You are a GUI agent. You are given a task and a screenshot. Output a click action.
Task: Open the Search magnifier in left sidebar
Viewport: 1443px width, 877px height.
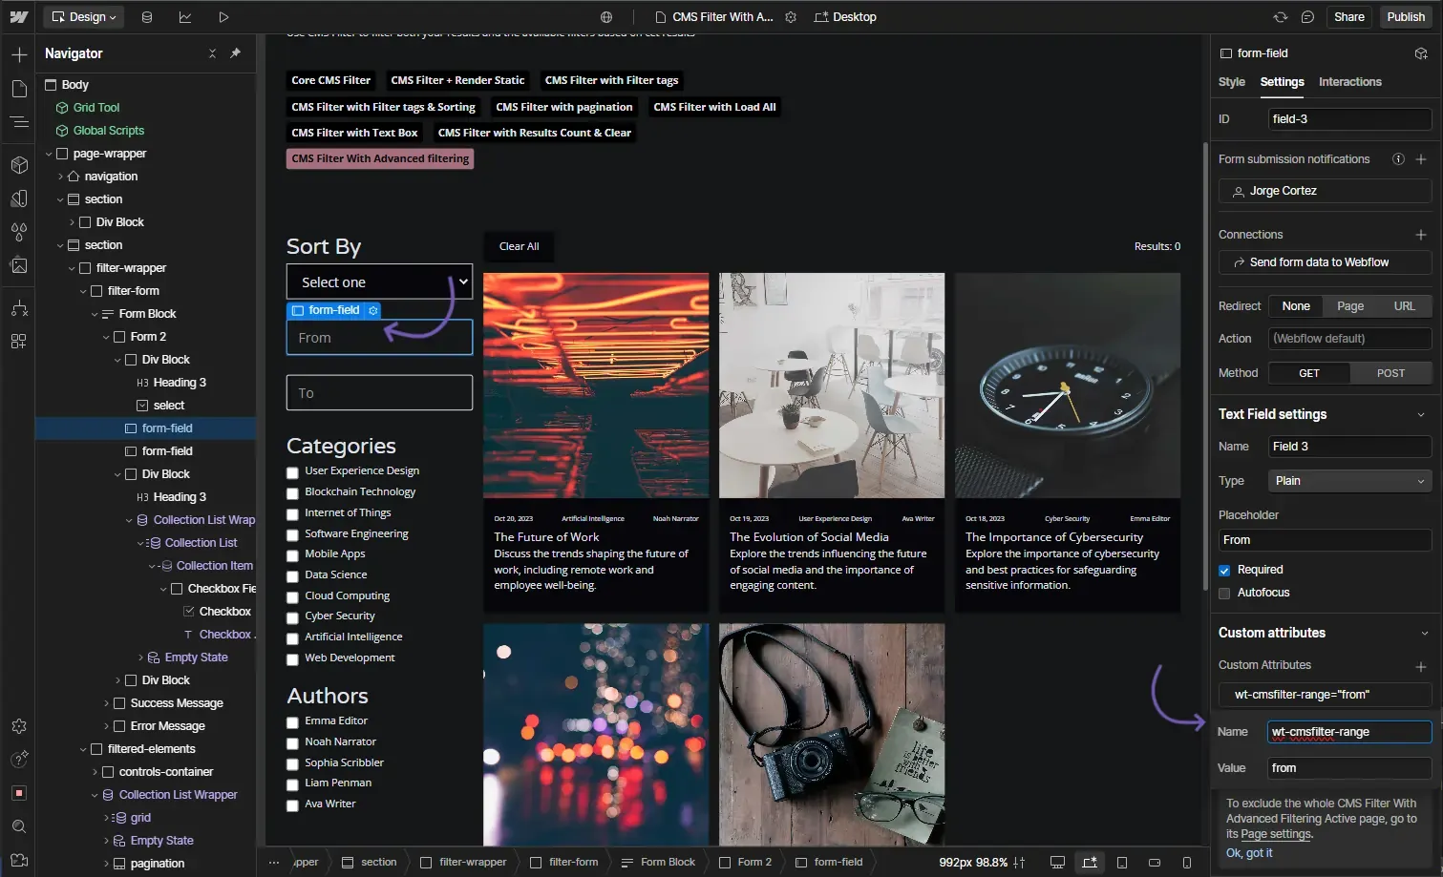click(19, 826)
